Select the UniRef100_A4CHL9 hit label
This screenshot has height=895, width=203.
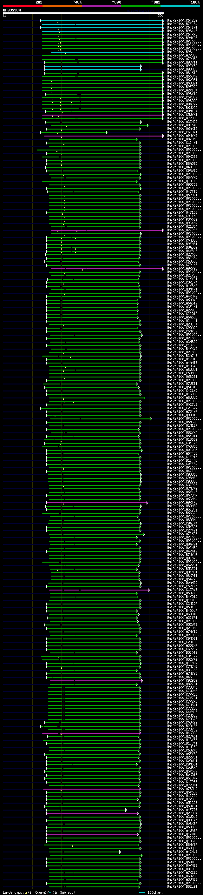click(182, 852)
